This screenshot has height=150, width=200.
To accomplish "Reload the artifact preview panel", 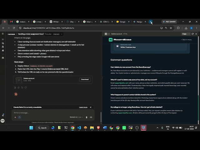I will (x=192, y=34).
